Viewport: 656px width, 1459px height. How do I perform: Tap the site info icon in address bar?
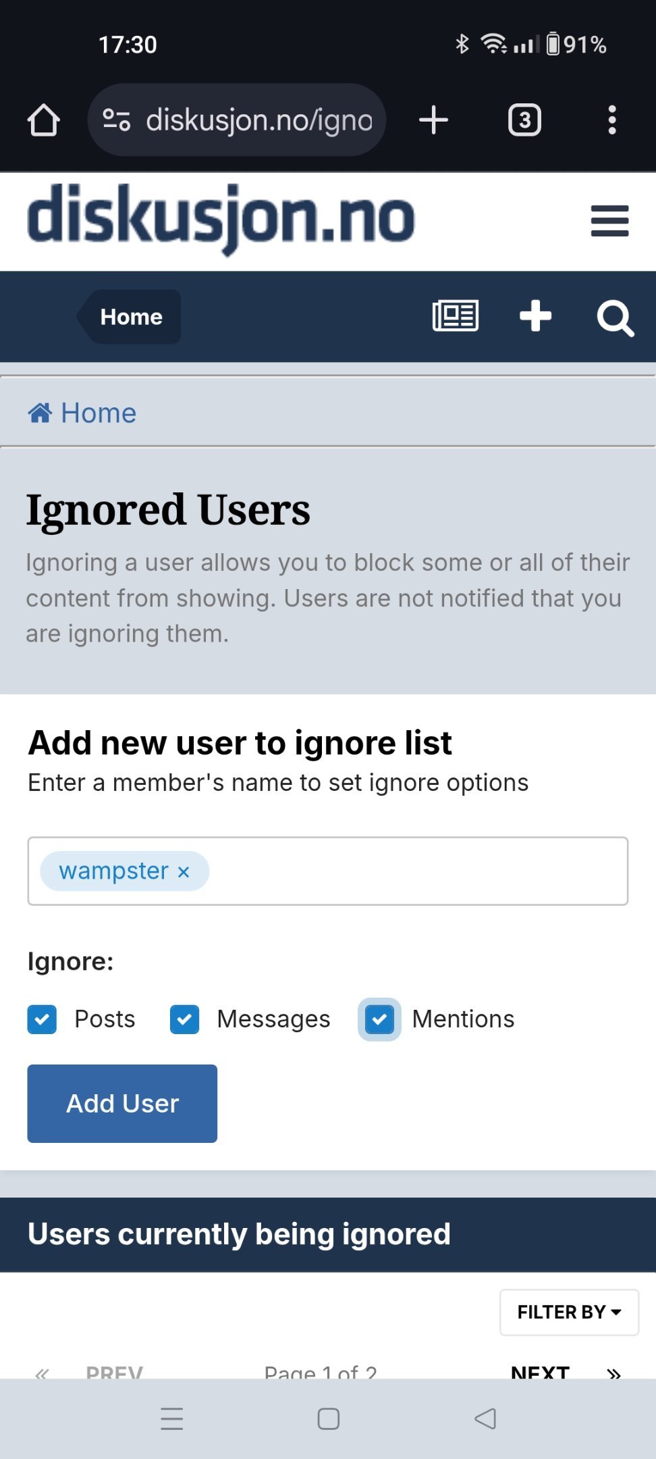point(116,120)
